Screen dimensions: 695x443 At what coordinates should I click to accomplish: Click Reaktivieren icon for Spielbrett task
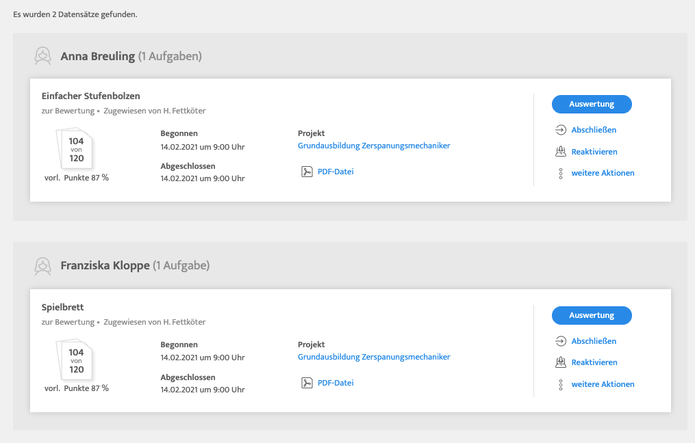[x=561, y=362]
